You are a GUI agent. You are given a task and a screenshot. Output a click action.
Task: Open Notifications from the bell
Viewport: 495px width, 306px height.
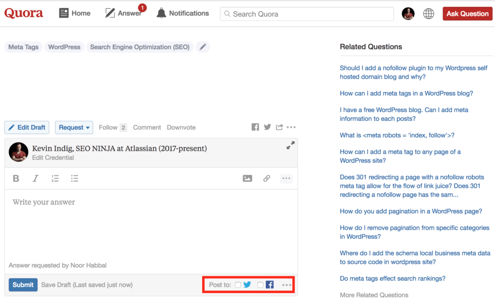183,13
